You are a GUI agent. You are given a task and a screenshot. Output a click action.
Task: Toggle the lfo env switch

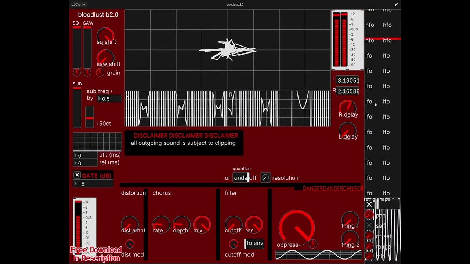(x=254, y=243)
